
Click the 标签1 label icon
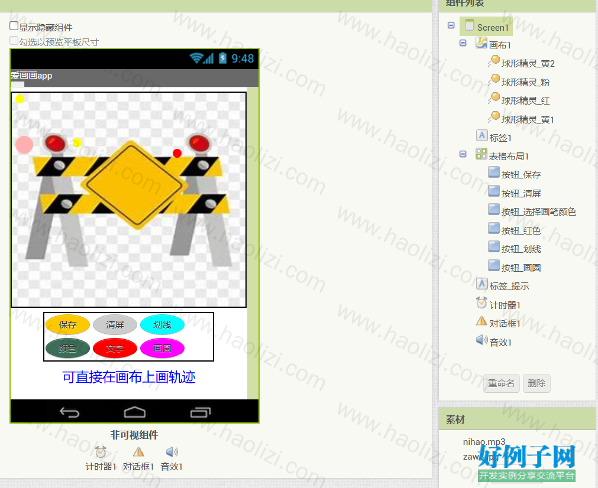point(481,135)
